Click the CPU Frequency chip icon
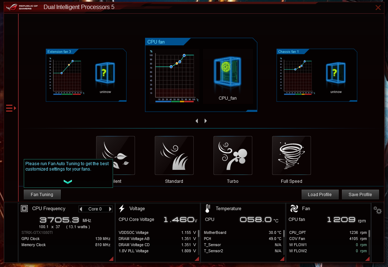This screenshot has height=267, width=388. (24, 209)
